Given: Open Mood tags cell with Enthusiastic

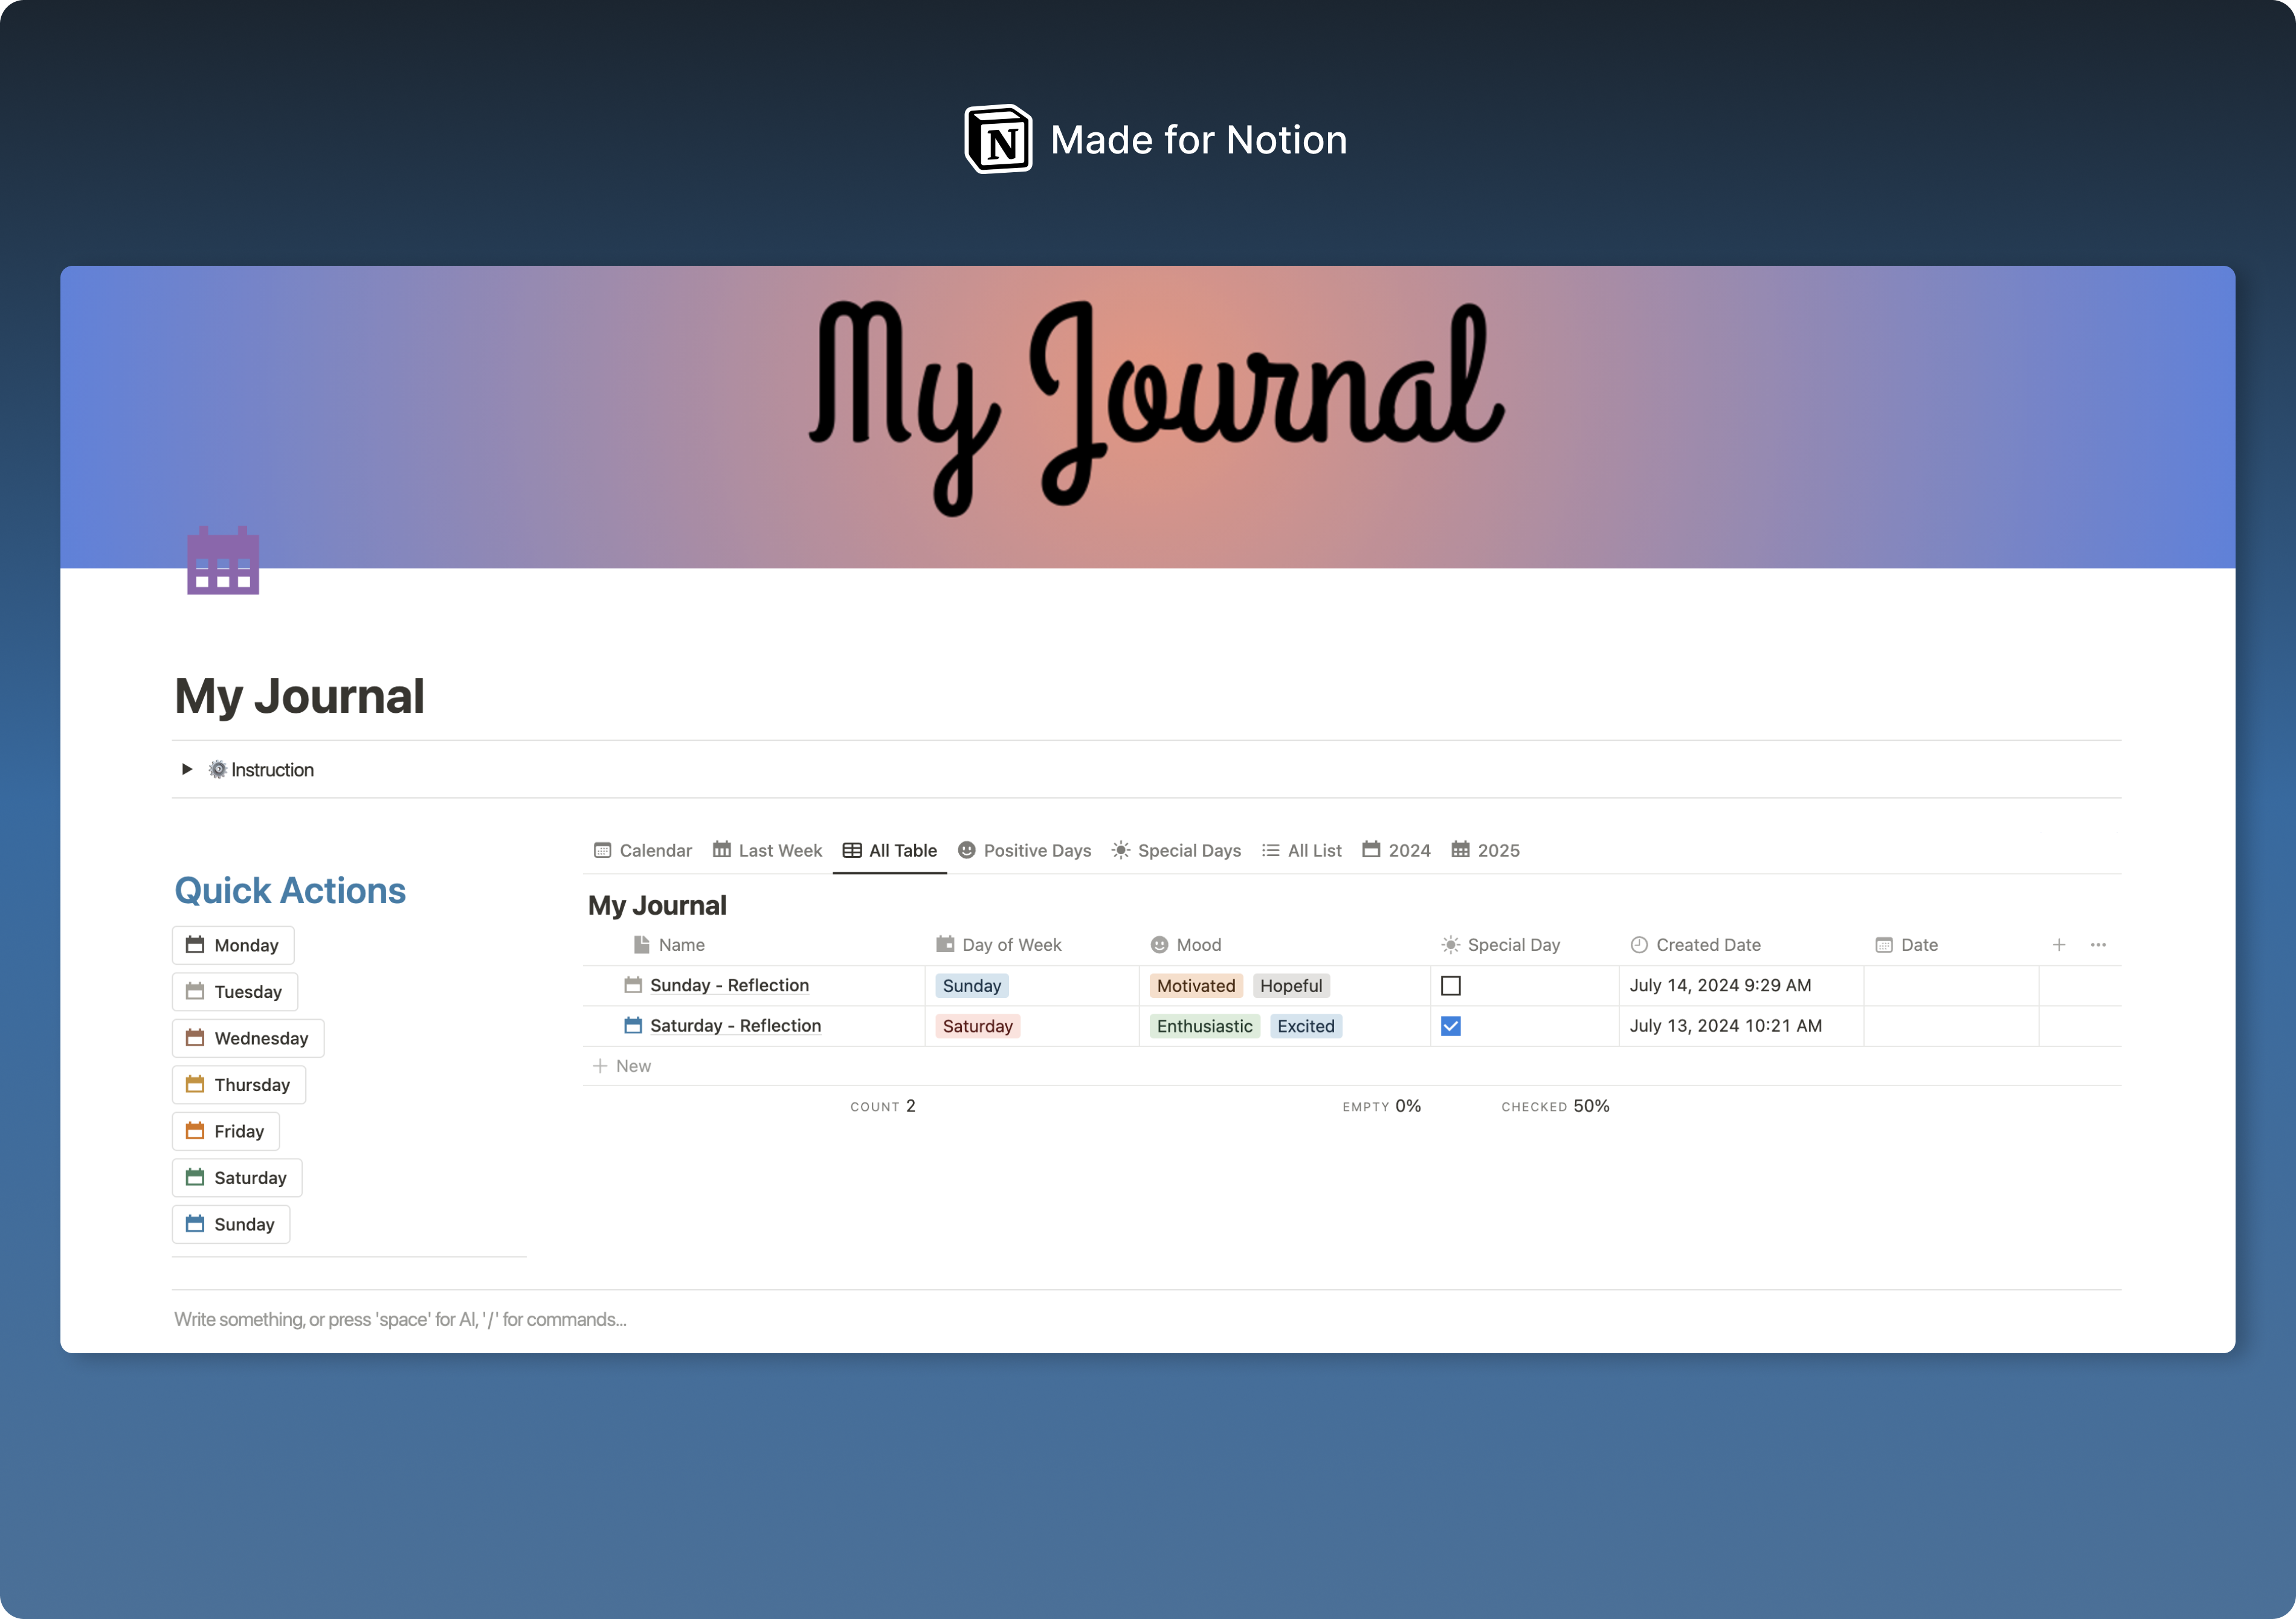Looking at the screenshot, I should click(1283, 1026).
